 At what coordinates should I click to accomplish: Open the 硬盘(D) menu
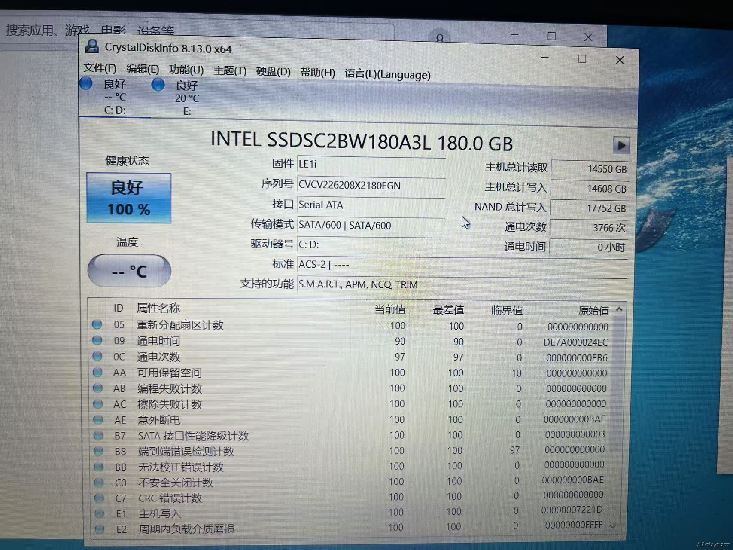(273, 71)
